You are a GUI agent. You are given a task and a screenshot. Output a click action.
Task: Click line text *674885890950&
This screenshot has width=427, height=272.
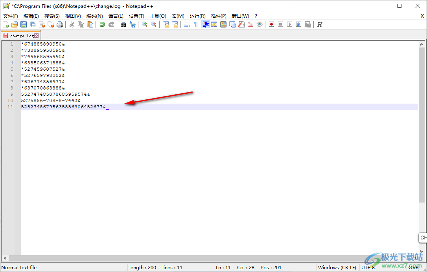[x=43, y=44]
